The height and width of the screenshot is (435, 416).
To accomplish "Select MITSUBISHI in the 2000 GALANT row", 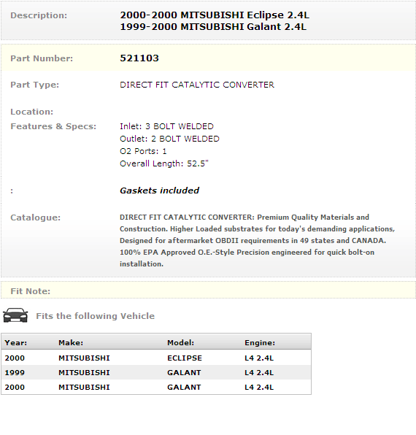I will [84, 387].
